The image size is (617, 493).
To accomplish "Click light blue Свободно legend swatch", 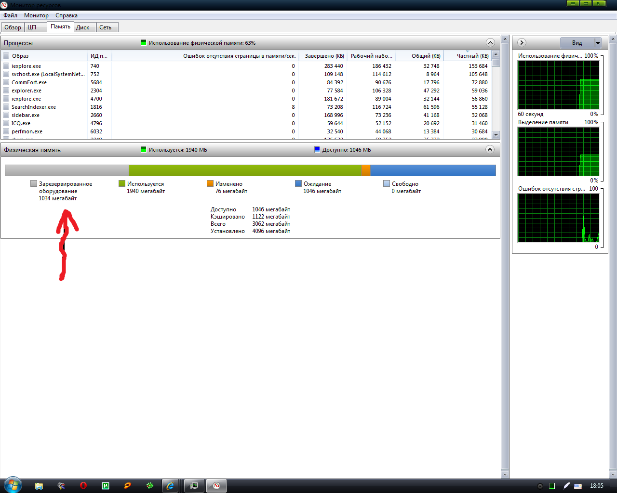I will click(387, 183).
